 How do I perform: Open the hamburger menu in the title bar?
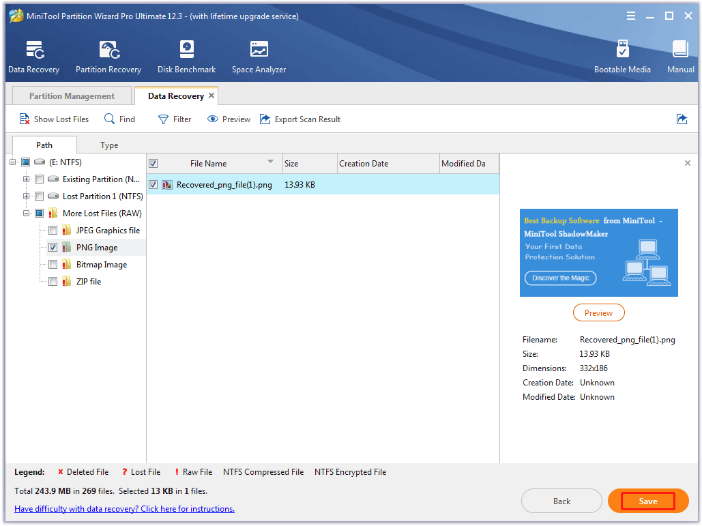coord(631,16)
